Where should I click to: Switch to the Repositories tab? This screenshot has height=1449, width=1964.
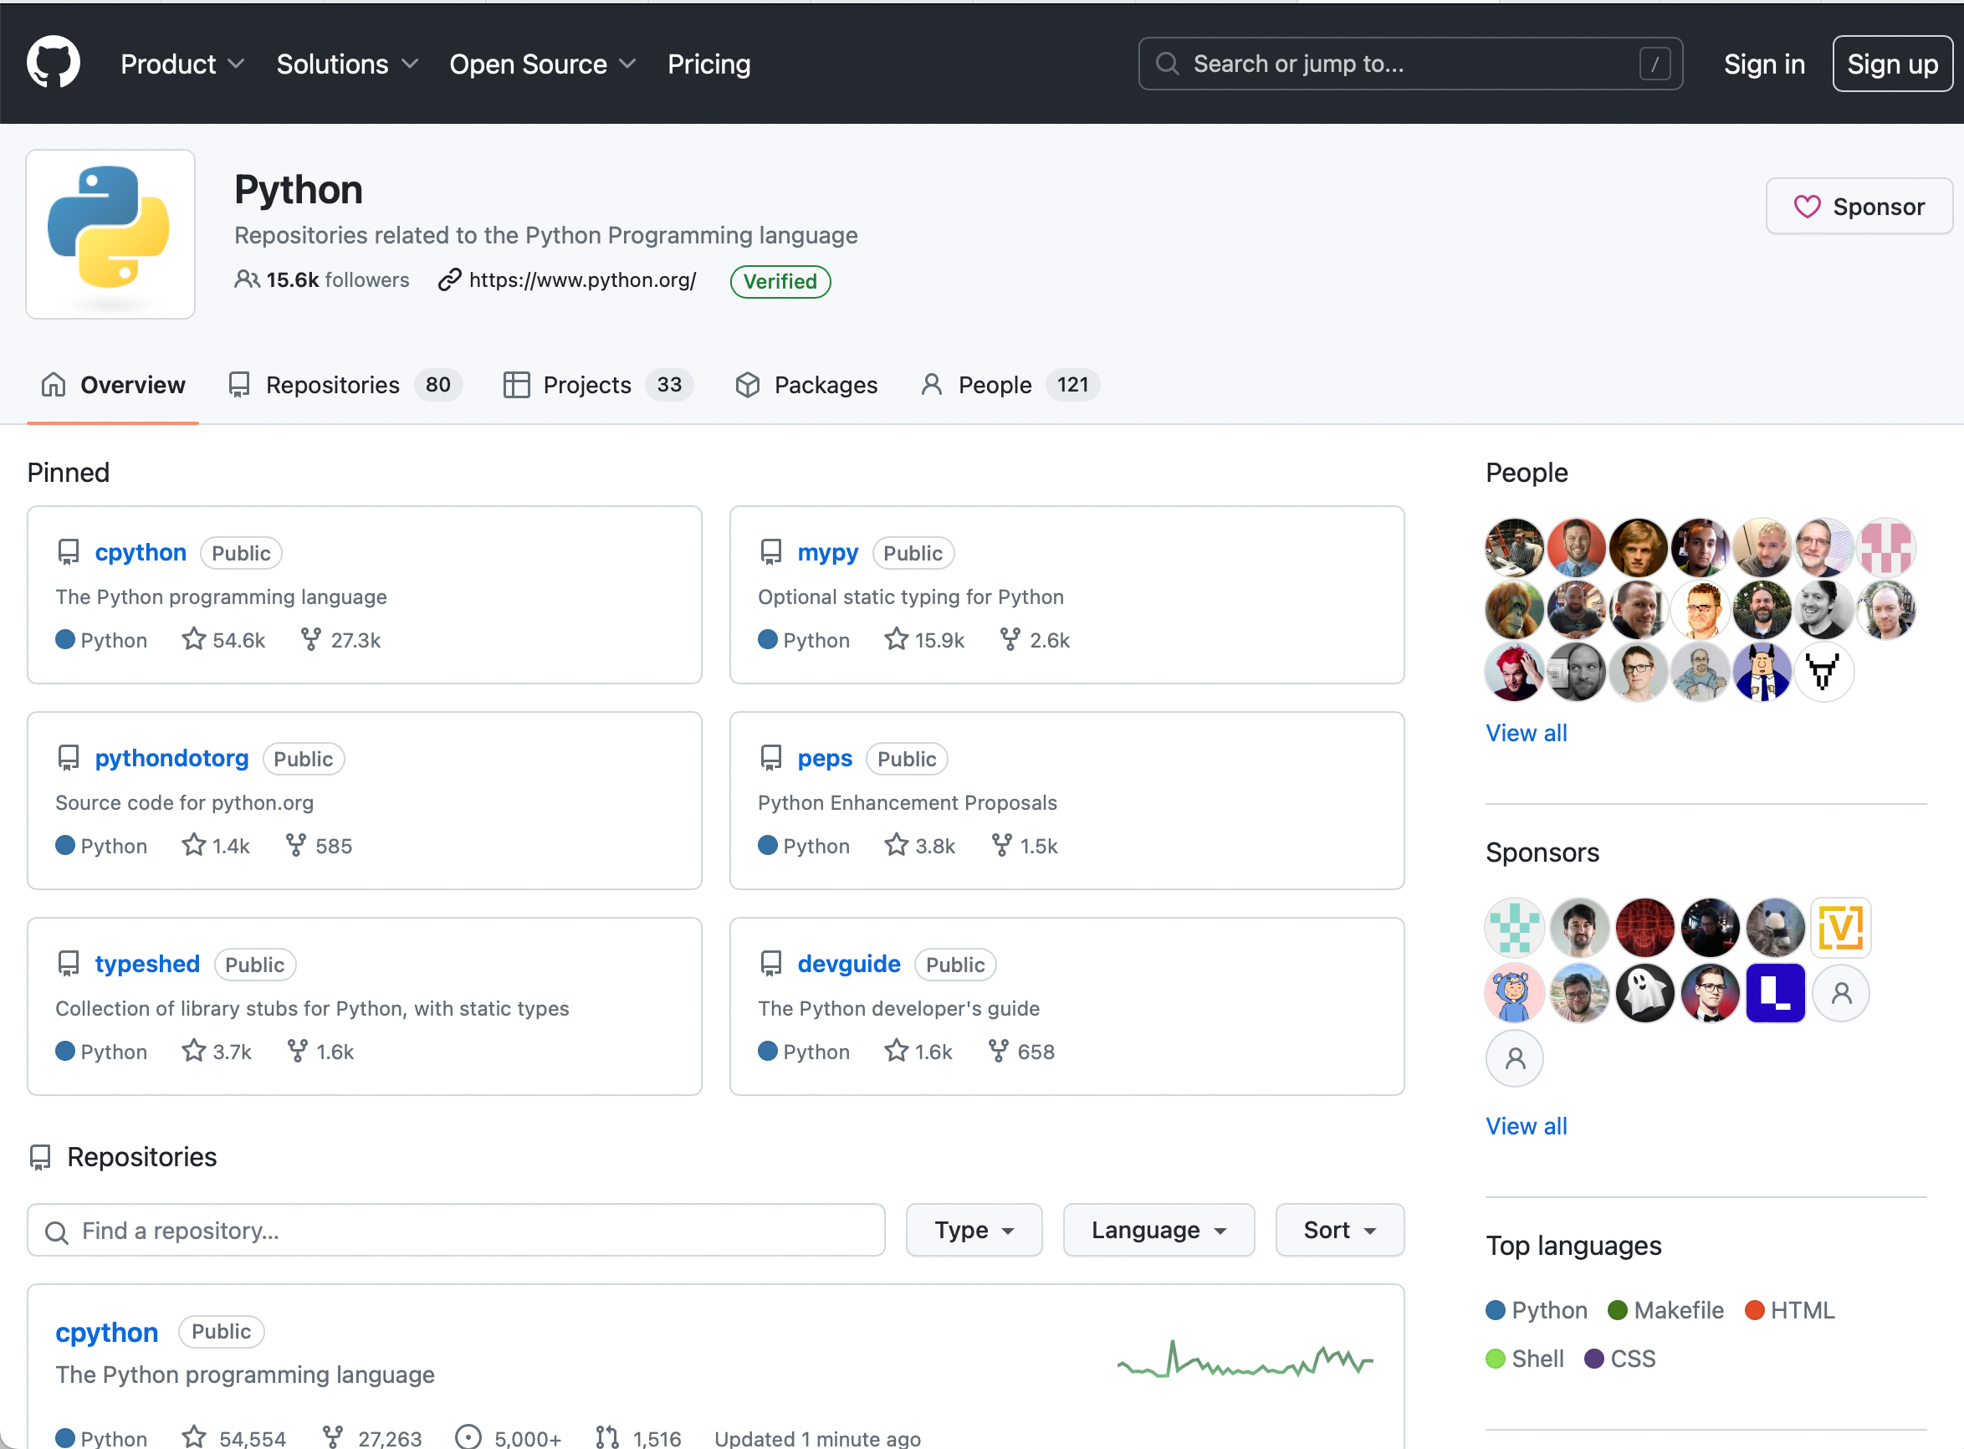[345, 384]
